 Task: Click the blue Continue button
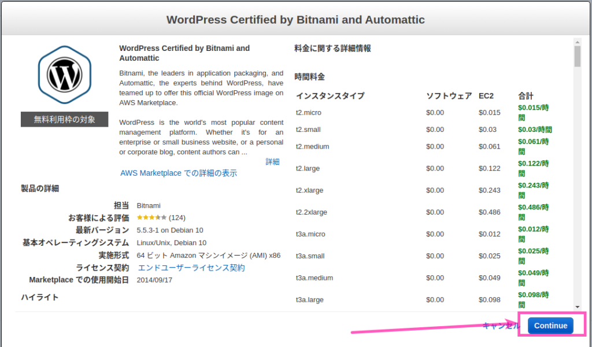click(x=550, y=326)
